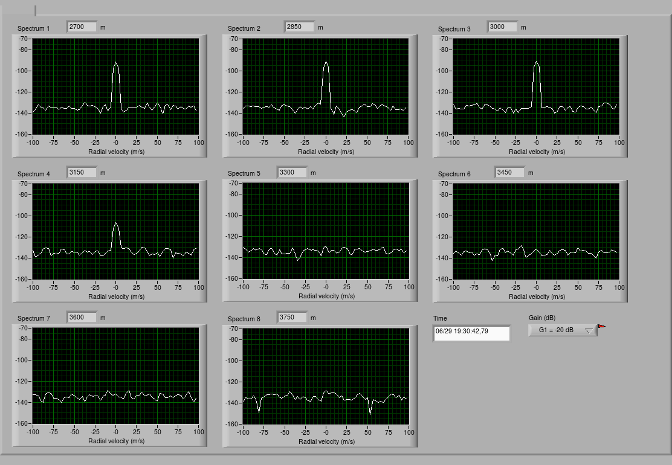
Task: Select the Spectrum 4 range field 3150
Action: [82, 173]
